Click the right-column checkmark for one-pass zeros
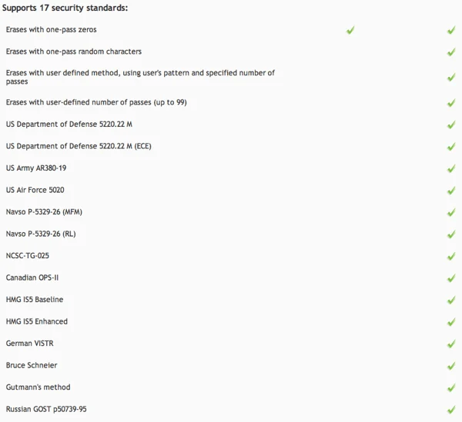 [451, 31]
